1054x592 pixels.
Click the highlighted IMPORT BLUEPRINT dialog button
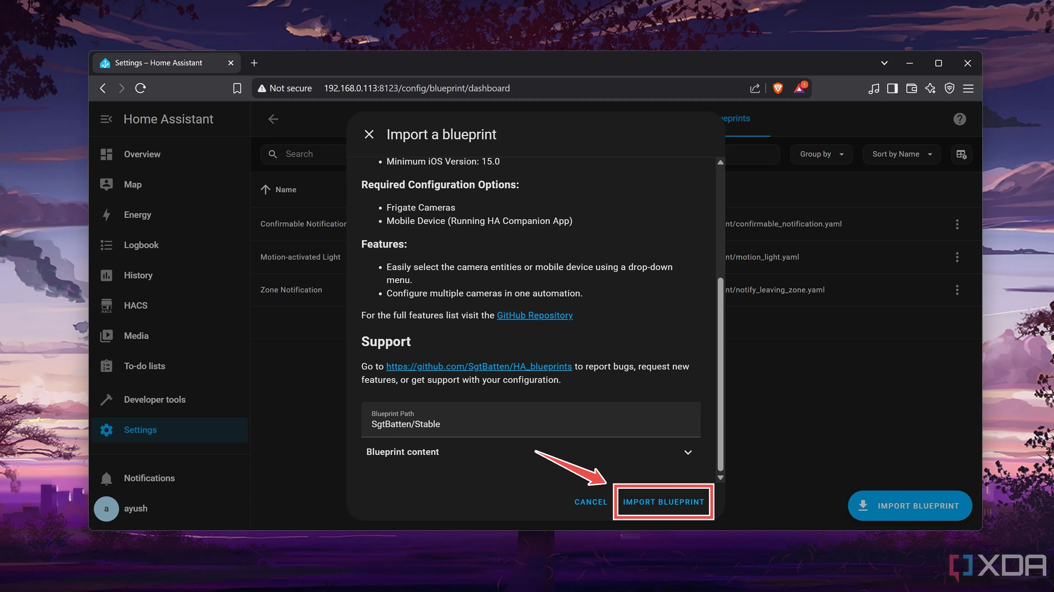[663, 502]
